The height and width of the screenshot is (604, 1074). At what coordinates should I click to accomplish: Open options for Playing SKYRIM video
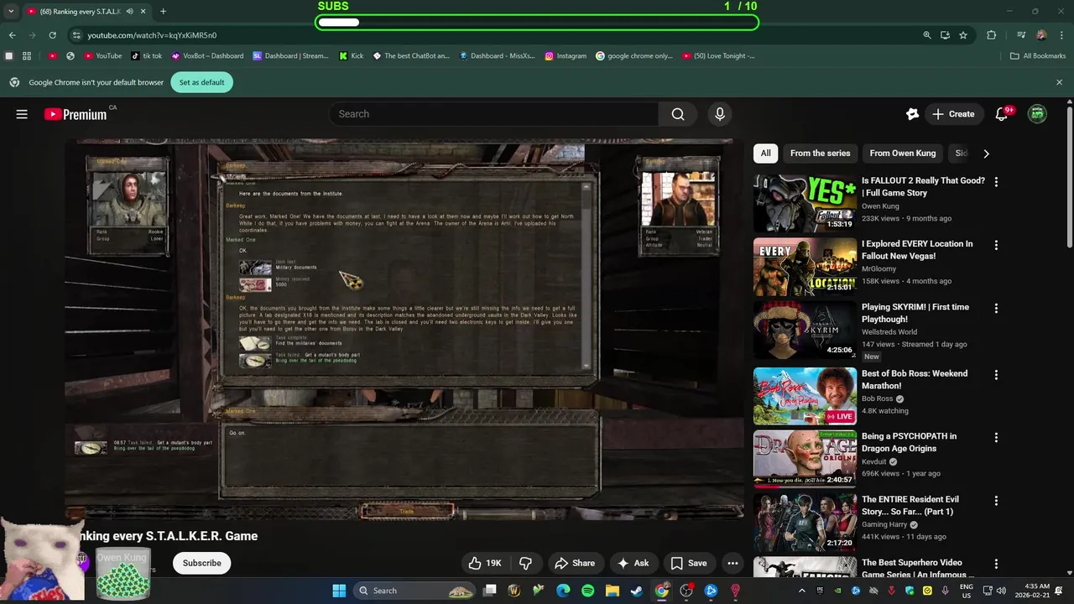(x=996, y=308)
